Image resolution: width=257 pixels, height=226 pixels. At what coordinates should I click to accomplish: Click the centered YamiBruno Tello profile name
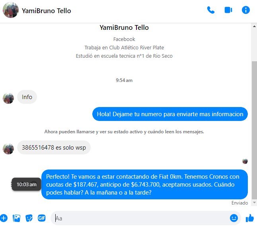pos(124,27)
